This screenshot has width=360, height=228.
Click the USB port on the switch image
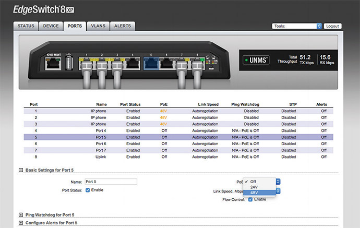[69, 63]
